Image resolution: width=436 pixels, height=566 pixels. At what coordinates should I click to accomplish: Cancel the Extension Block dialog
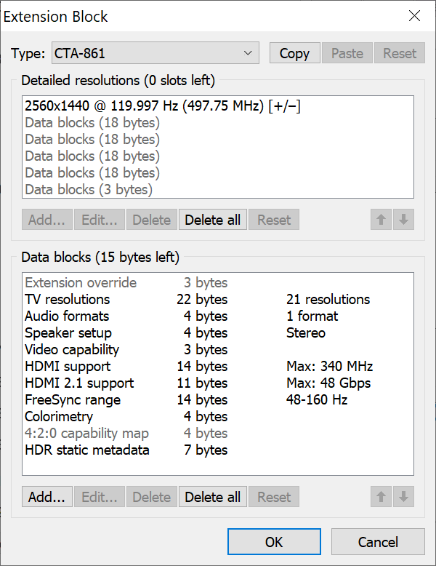pyautogui.click(x=378, y=542)
